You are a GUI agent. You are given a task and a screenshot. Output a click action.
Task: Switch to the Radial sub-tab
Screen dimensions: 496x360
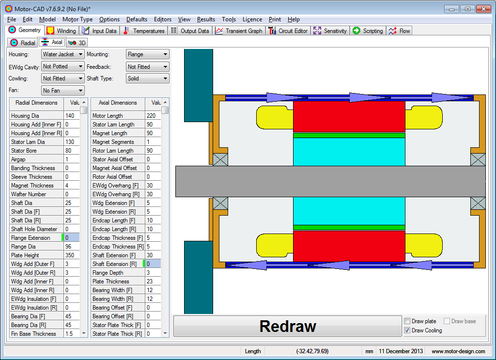point(23,43)
